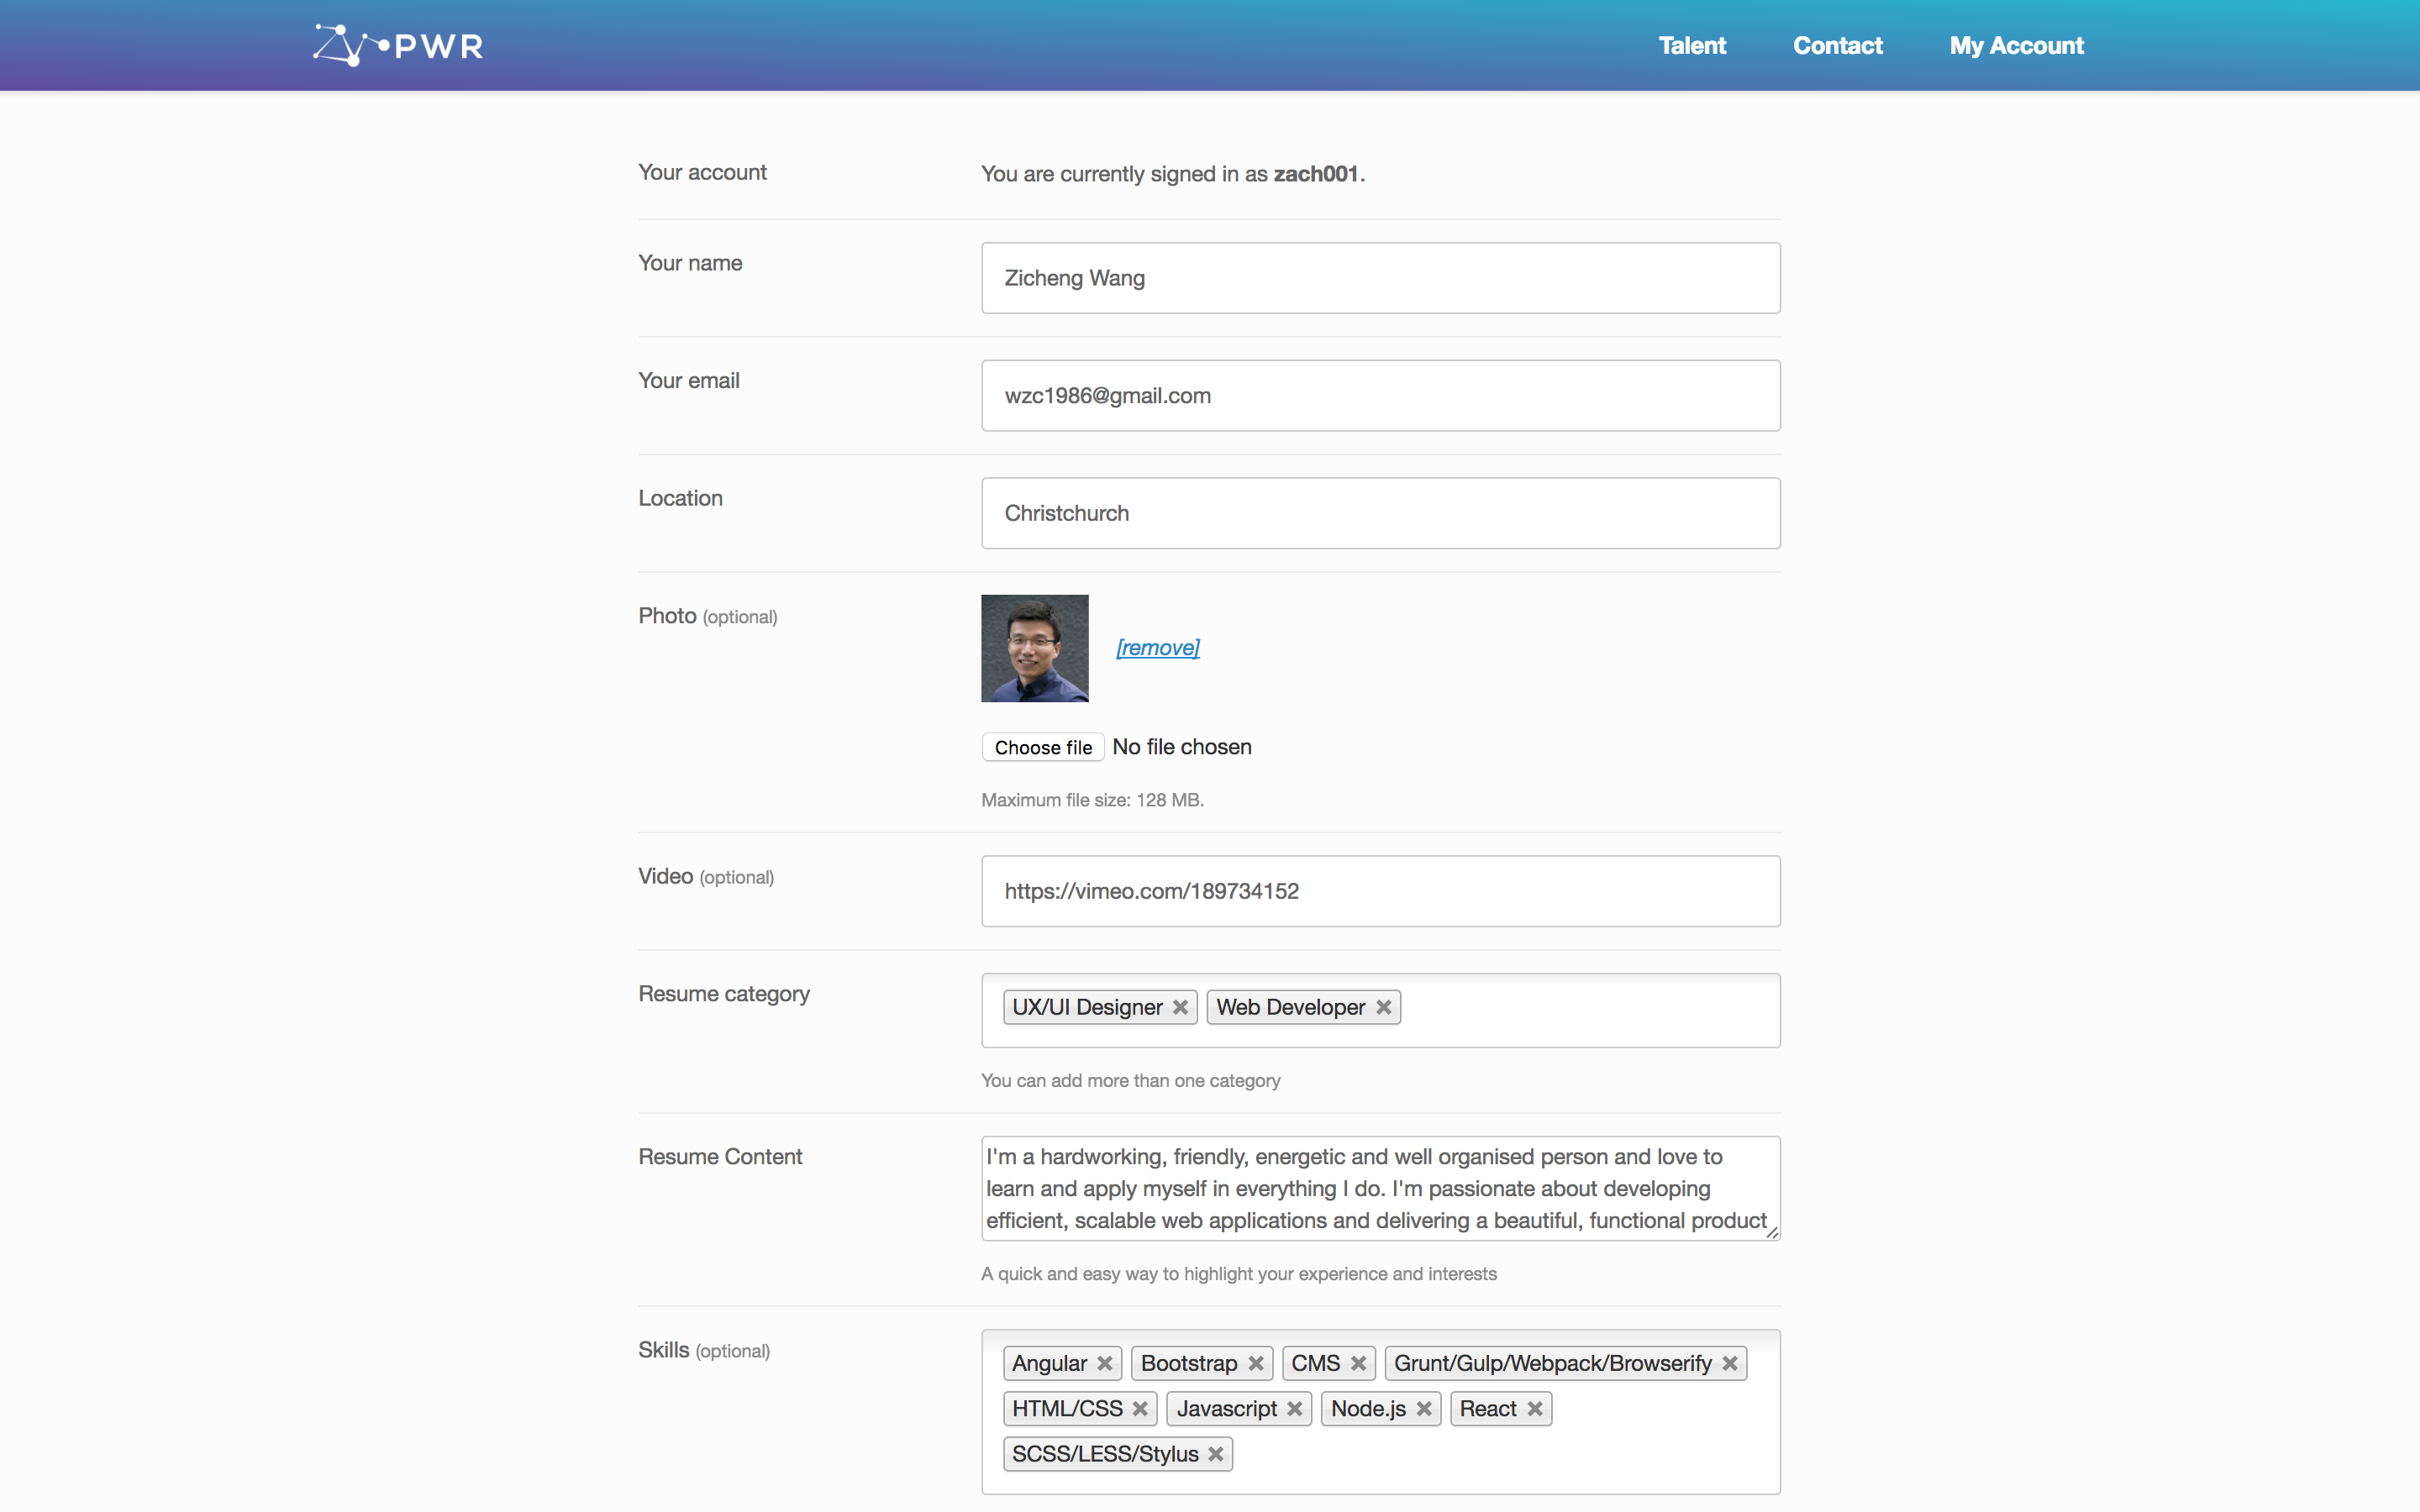Click the [remove] photo link
This screenshot has height=1512, width=2420.
point(1157,647)
